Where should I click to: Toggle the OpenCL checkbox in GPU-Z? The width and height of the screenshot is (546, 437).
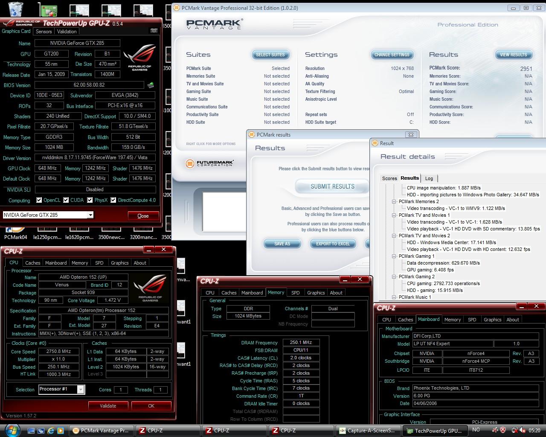pyautogui.click(x=39, y=200)
